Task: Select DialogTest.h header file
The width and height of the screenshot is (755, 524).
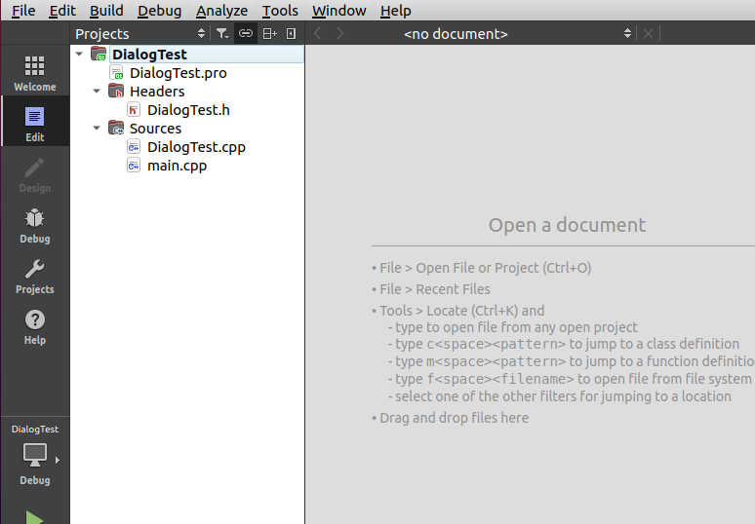Action: click(188, 110)
